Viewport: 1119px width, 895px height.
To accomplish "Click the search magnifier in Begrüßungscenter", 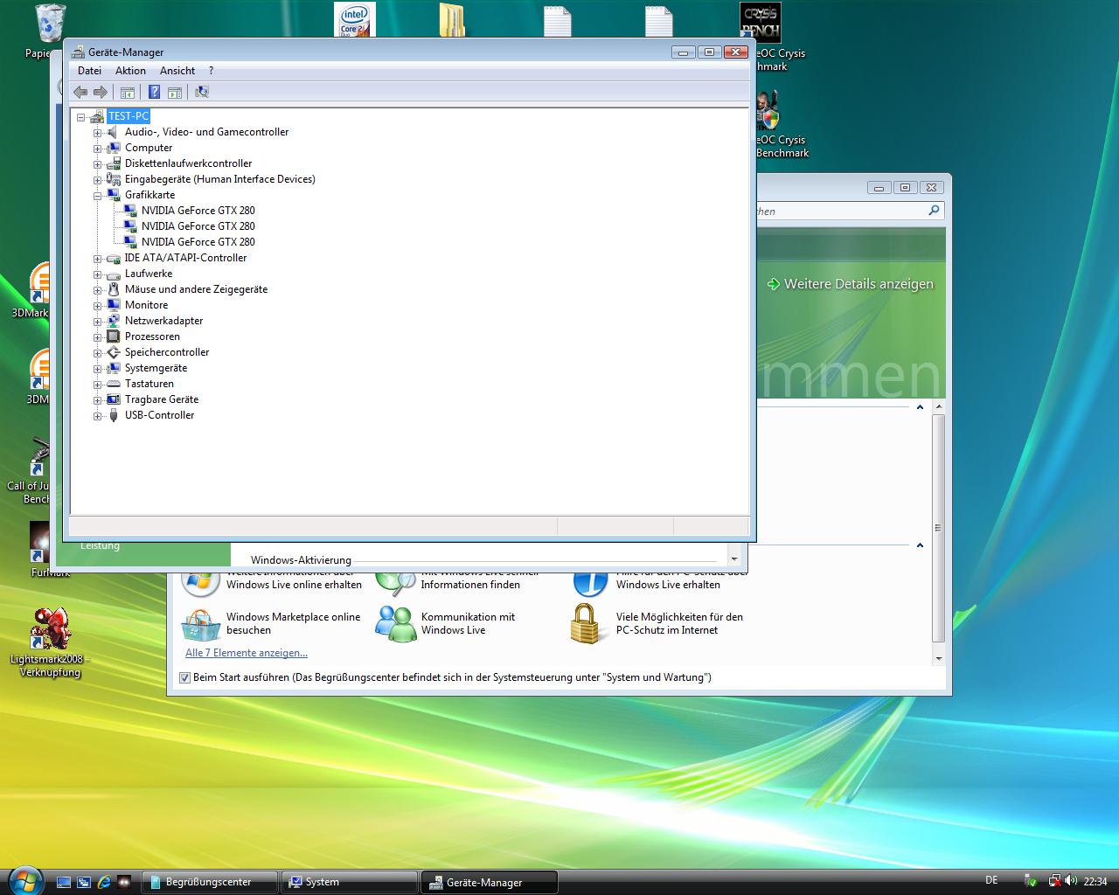I will point(934,211).
